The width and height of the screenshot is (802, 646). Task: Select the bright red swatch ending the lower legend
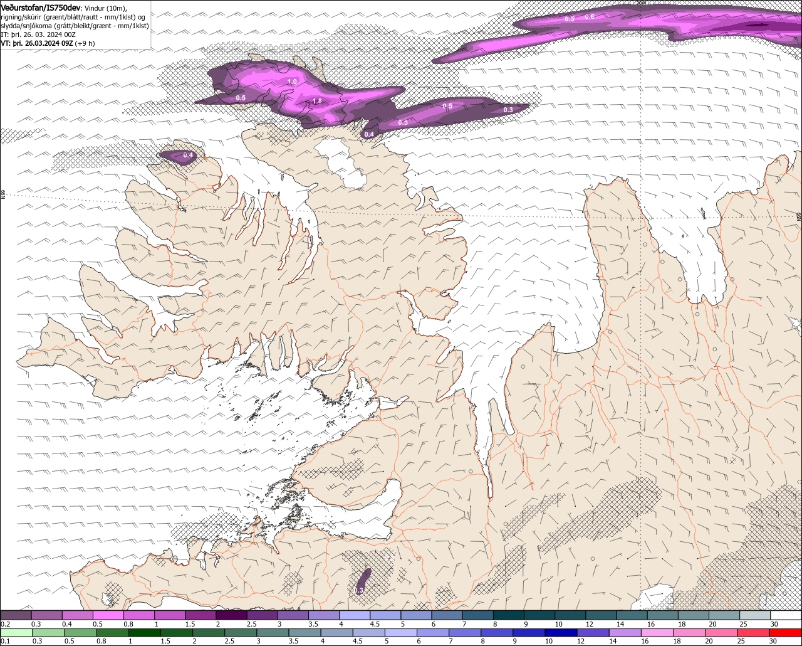point(786,632)
